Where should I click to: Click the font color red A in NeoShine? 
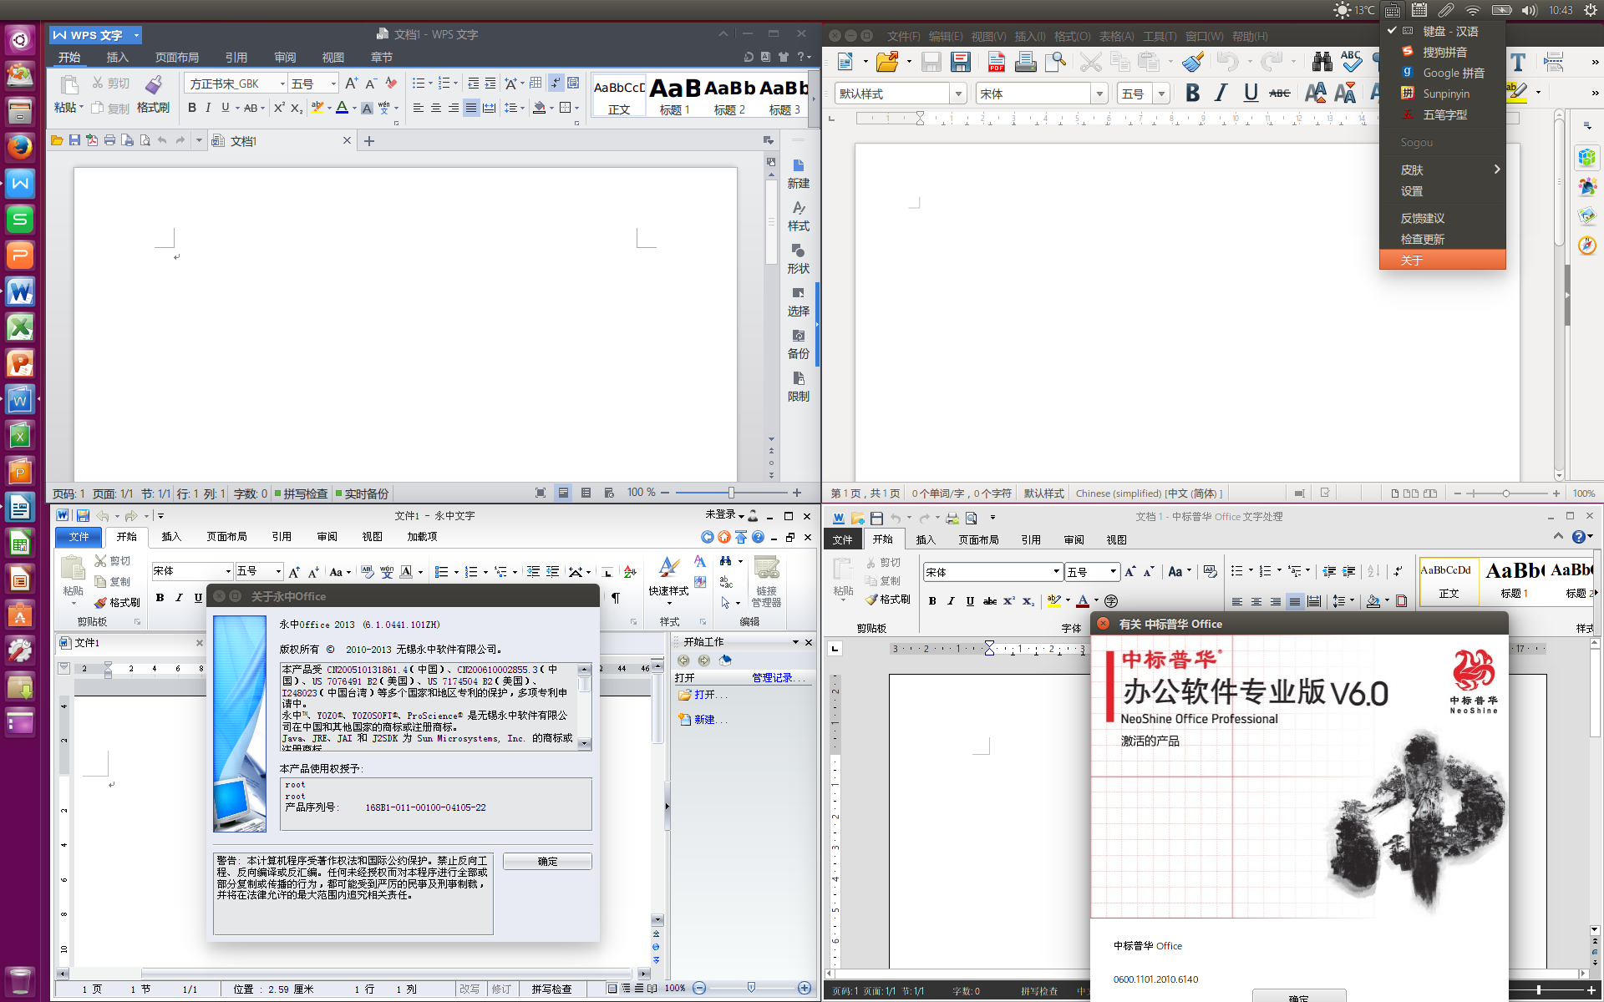[1083, 601]
